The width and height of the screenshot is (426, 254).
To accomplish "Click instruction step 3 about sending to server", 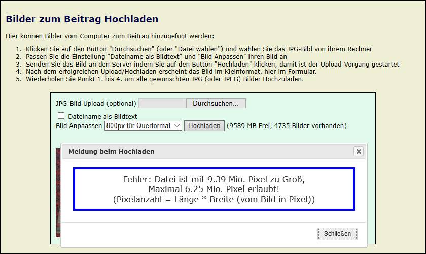I will coord(212,65).
